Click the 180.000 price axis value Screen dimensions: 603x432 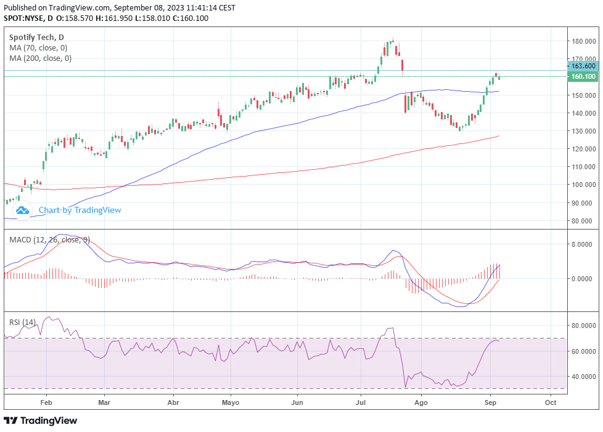point(584,41)
